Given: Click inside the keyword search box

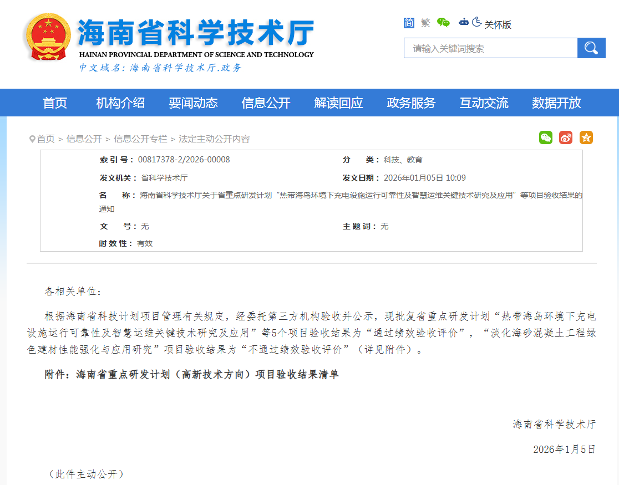Looking at the screenshot, I should 488,48.
